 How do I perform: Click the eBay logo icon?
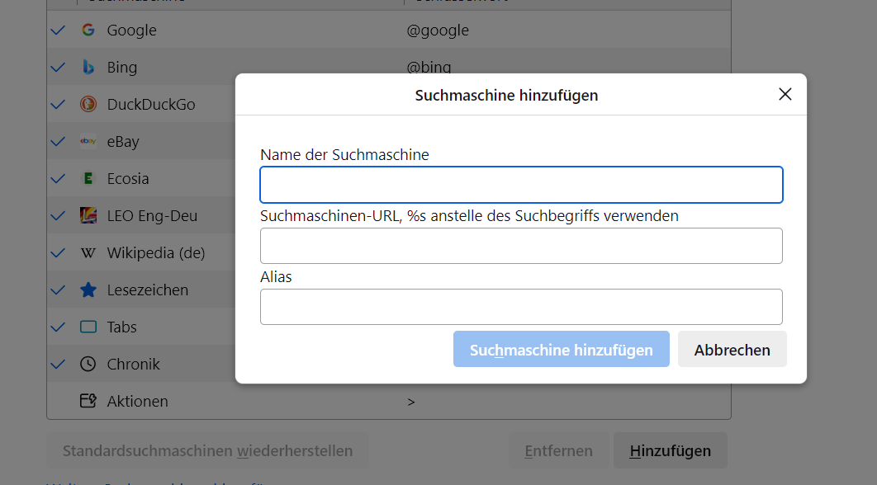(x=88, y=142)
